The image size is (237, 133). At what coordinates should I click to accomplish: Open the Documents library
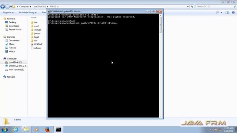[14, 41]
